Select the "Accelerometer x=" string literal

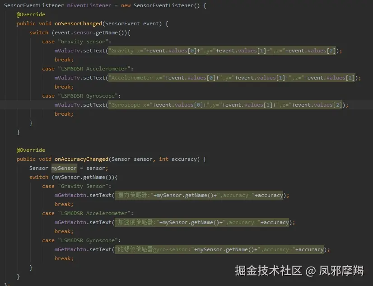click(137, 78)
